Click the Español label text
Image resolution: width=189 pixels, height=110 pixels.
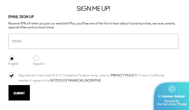click(x=39, y=64)
